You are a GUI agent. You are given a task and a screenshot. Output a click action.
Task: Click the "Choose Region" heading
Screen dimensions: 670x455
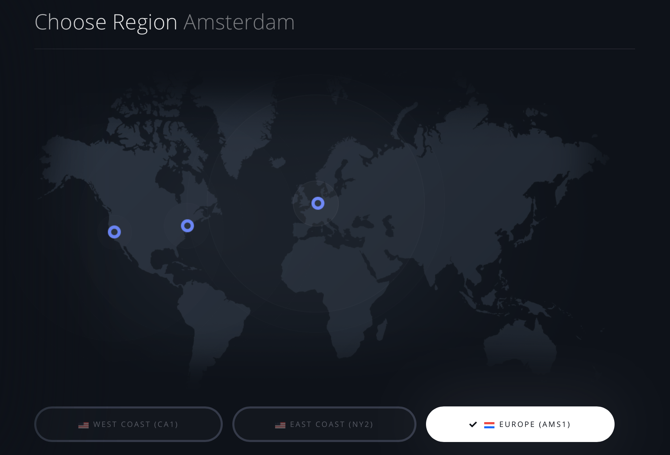[106, 22]
